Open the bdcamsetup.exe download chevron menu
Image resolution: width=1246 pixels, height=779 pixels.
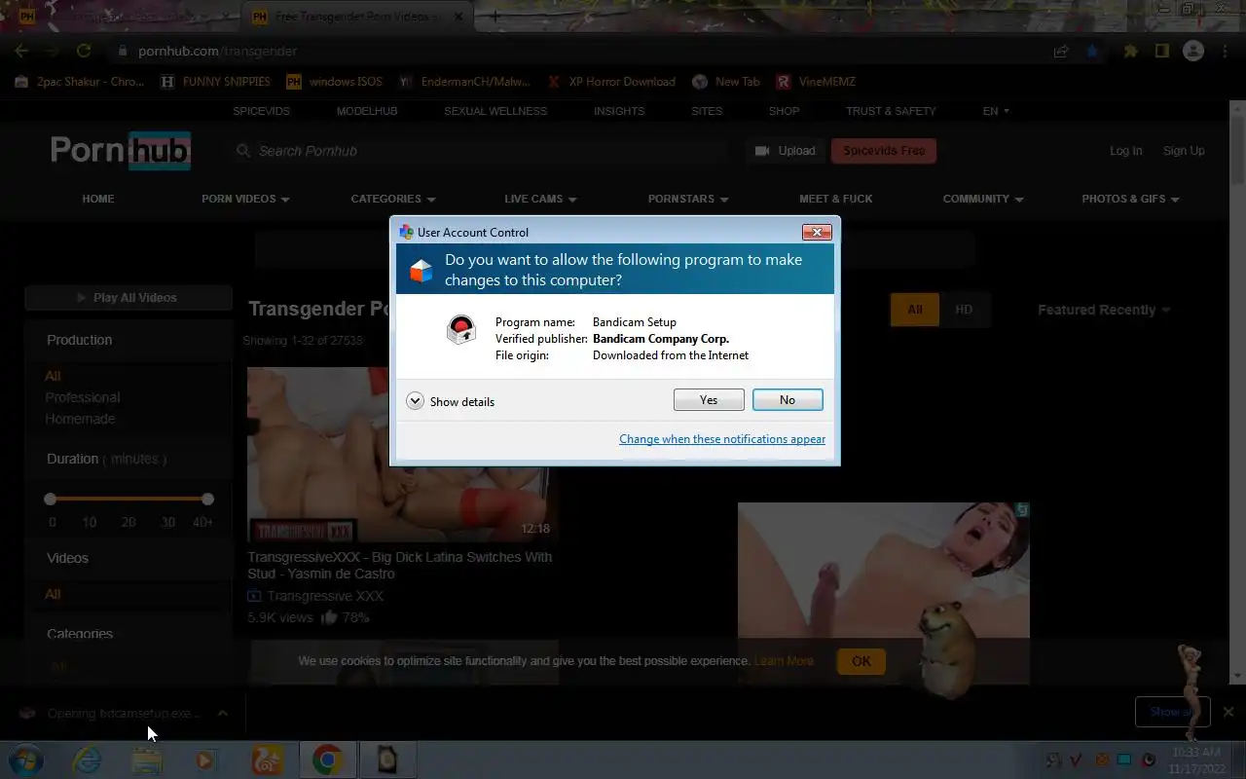223,713
